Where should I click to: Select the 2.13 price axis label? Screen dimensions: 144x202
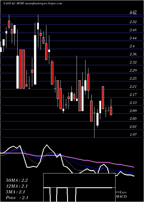coord(133,102)
